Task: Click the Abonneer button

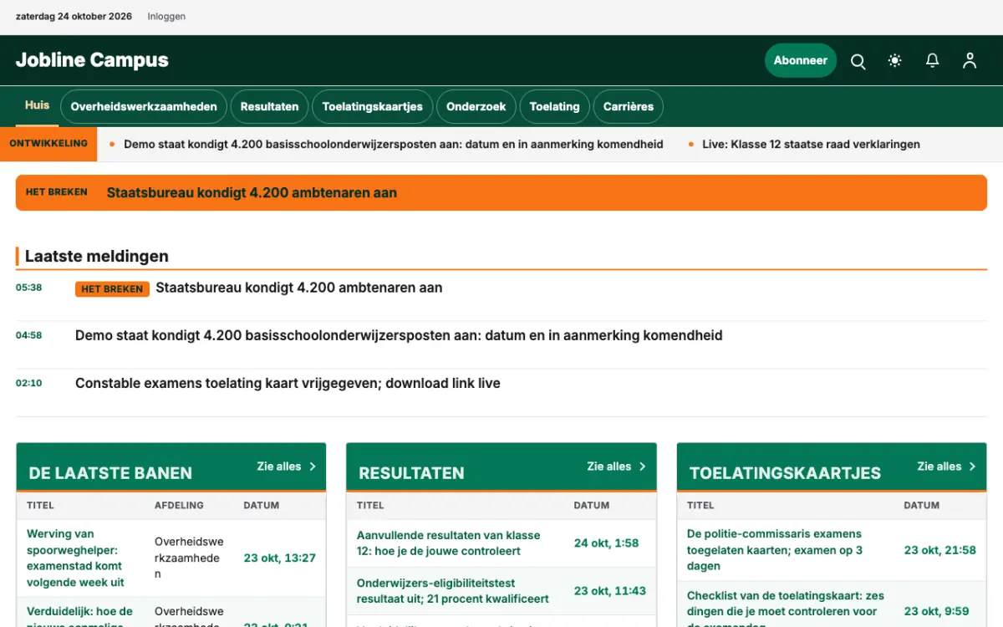Action: point(801,60)
